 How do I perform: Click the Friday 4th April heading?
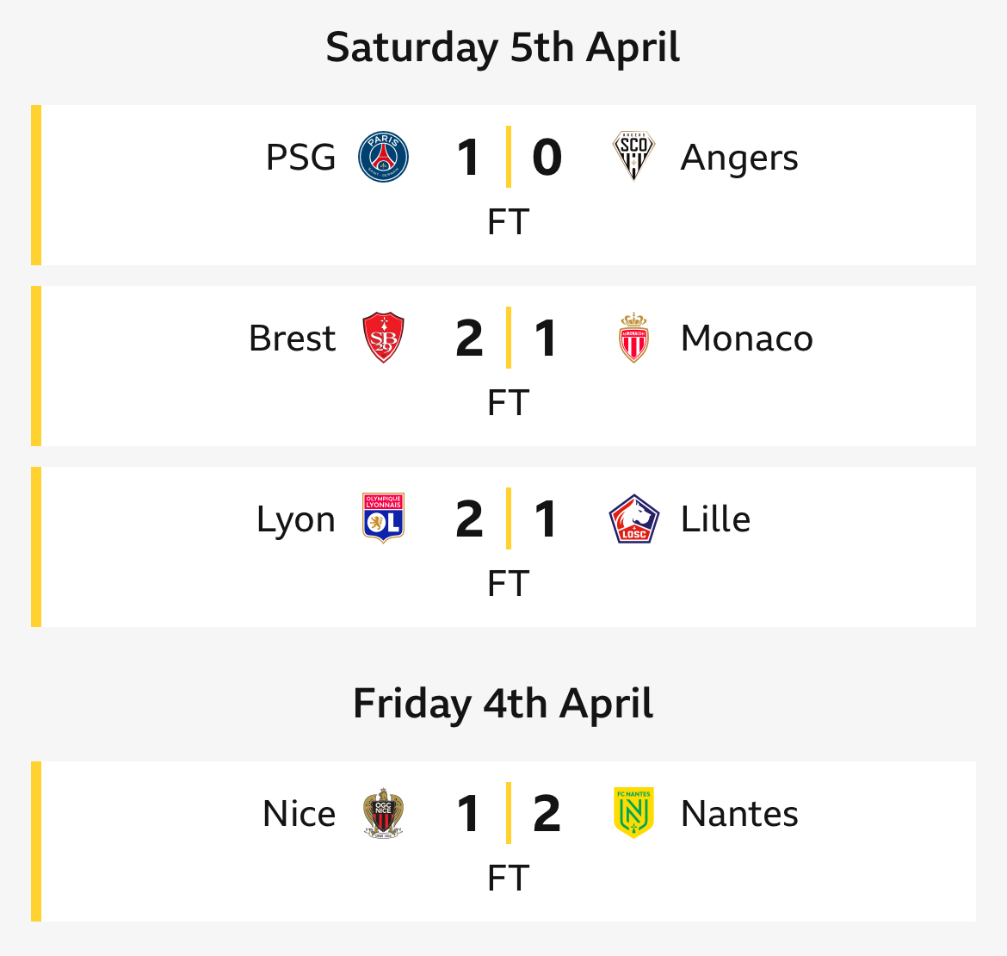(x=503, y=704)
